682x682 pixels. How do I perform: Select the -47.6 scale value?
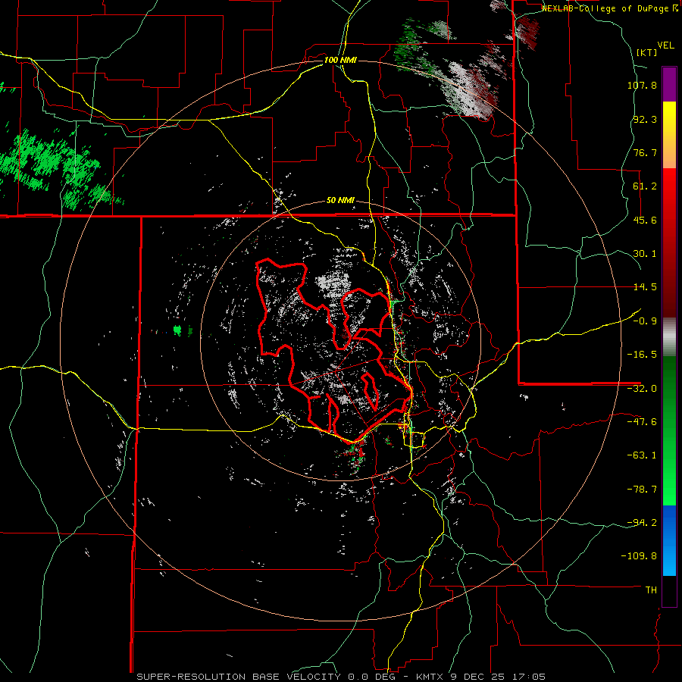tap(642, 422)
